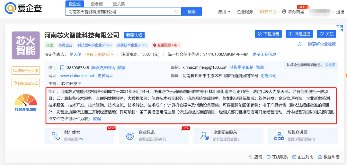Open the 积分商城 gift shop
Screen dimensions: 347x165
tap(293, 12)
